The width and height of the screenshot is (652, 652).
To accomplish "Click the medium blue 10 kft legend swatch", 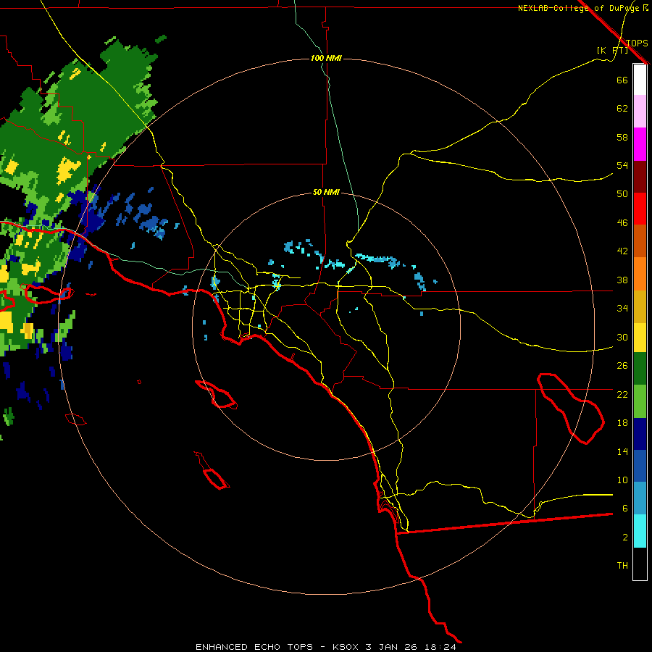I will (x=640, y=466).
